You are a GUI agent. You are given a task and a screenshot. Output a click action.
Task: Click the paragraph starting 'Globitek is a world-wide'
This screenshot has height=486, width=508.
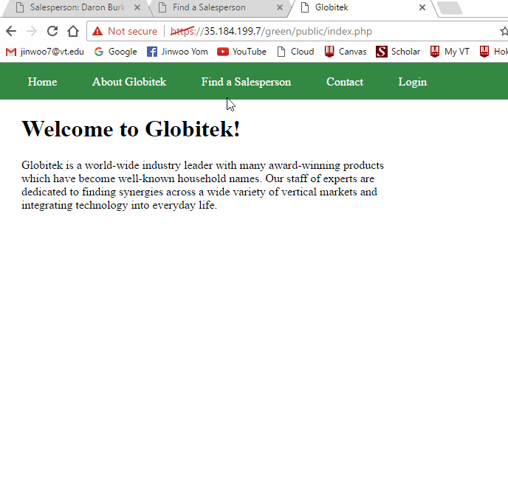pyautogui.click(x=203, y=185)
